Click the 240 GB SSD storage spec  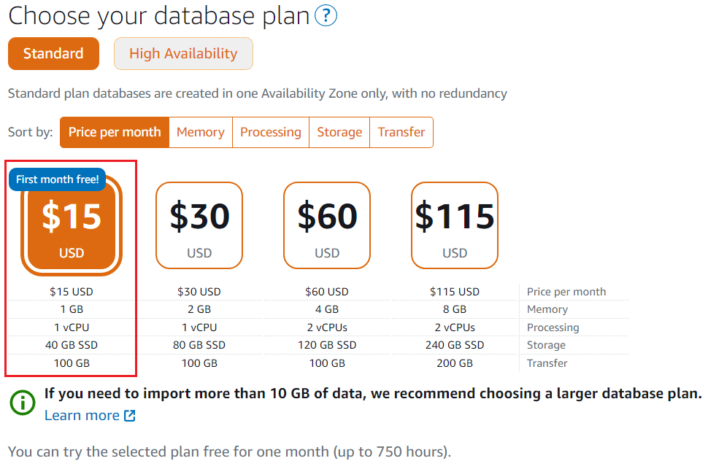(x=455, y=345)
